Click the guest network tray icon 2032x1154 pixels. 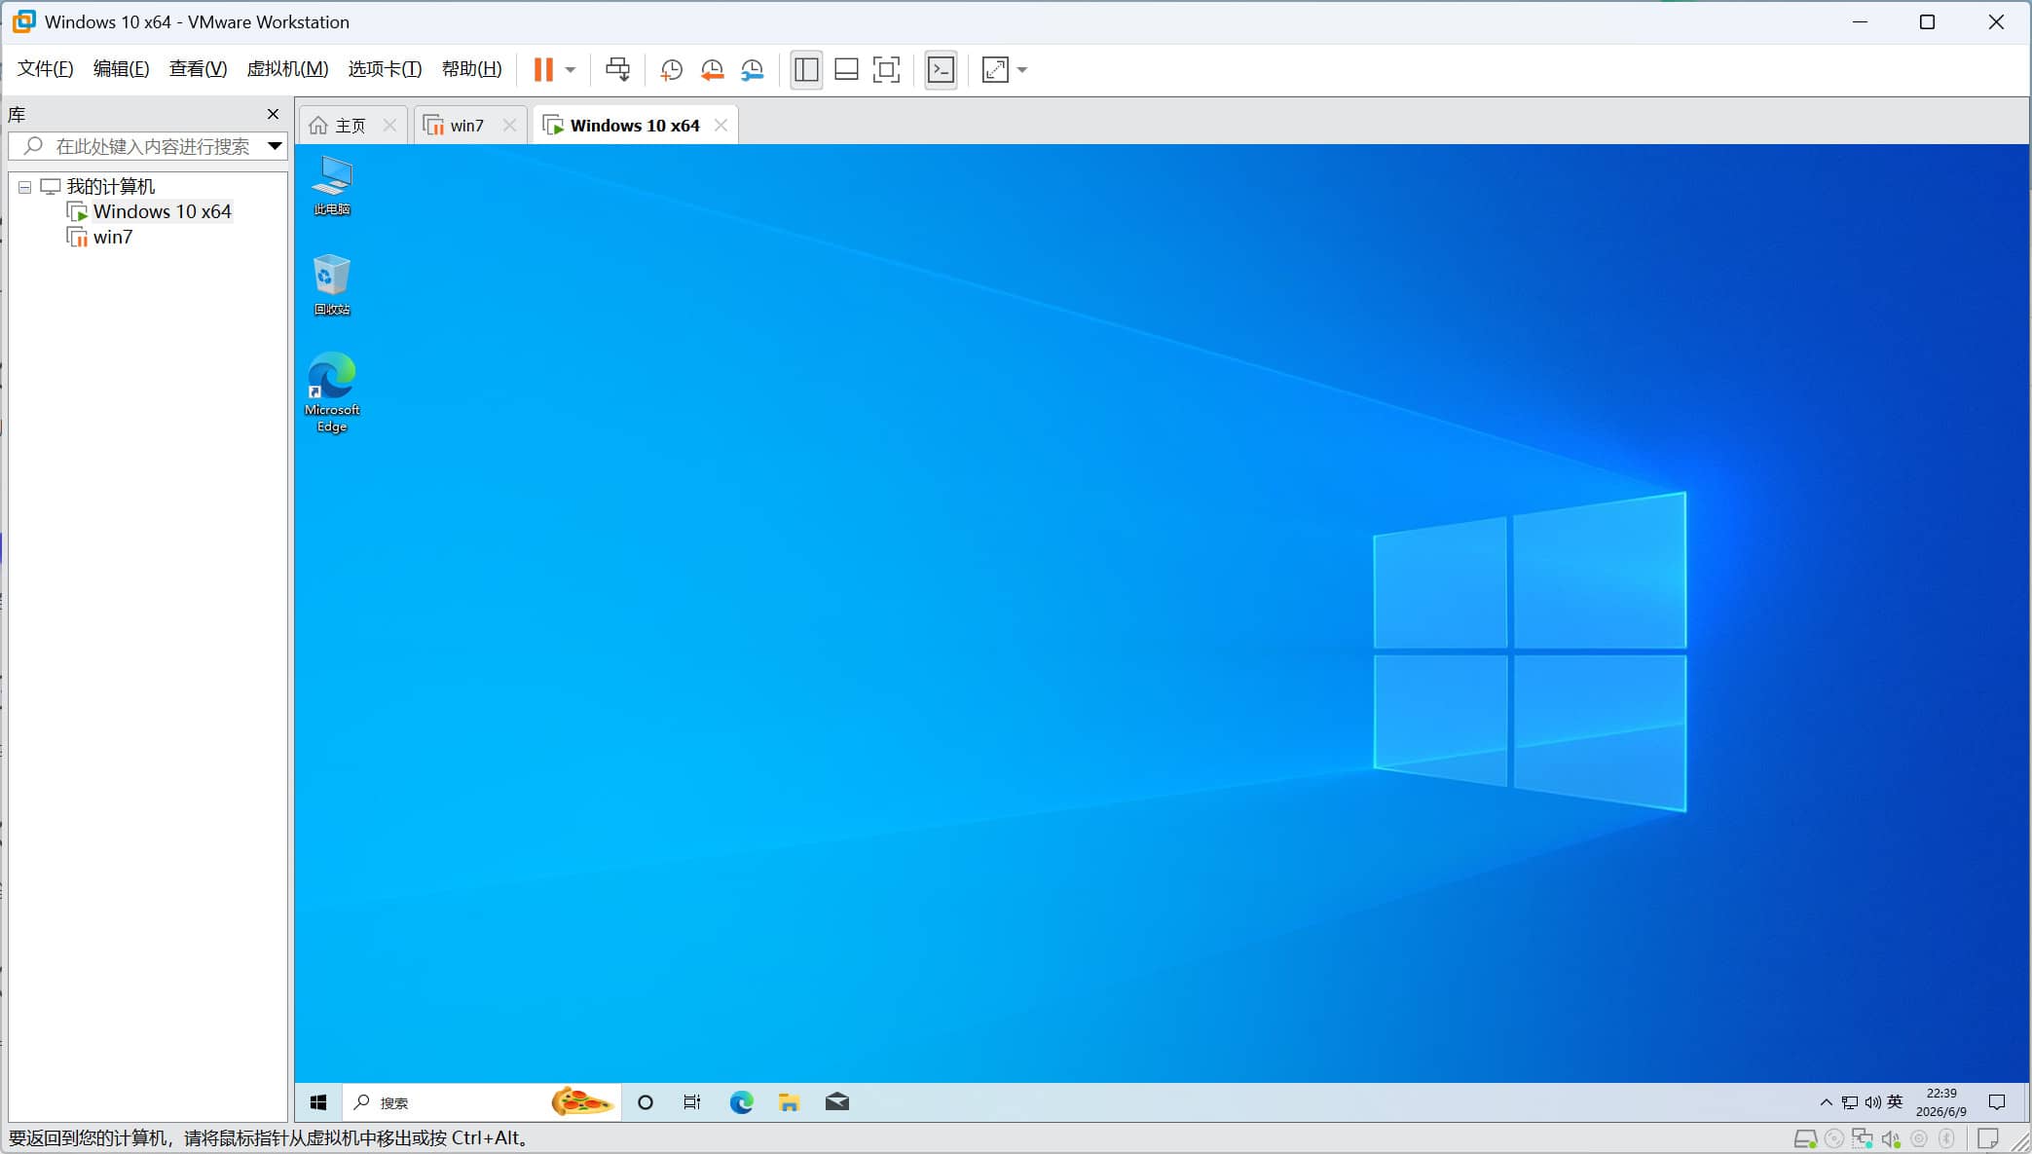tap(1850, 1102)
